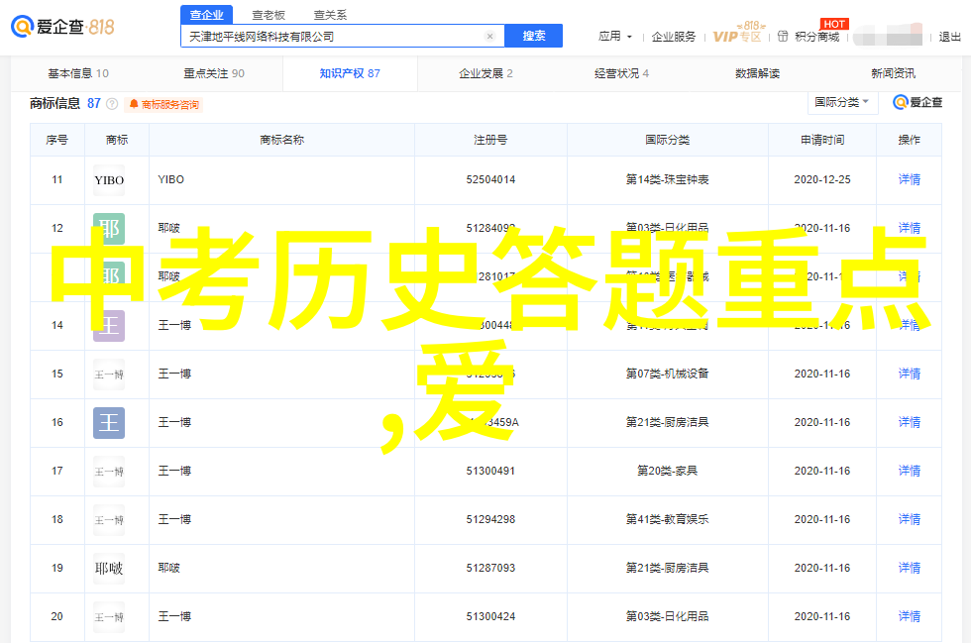The width and height of the screenshot is (971, 643).
Task: Open the 企业服务 link
Action: pyautogui.click(x=673, y=38)
